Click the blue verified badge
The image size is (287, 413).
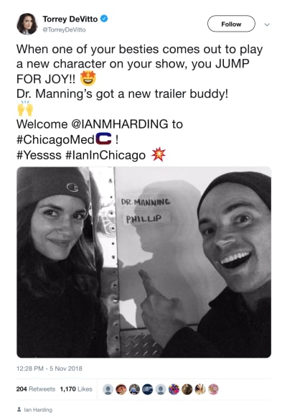click(104, 19)
